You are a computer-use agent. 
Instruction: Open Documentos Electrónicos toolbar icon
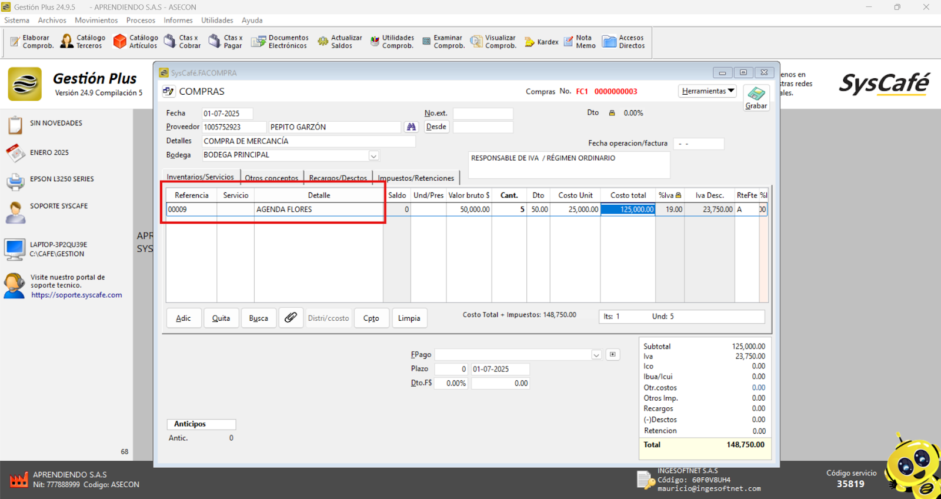point(280,41)
